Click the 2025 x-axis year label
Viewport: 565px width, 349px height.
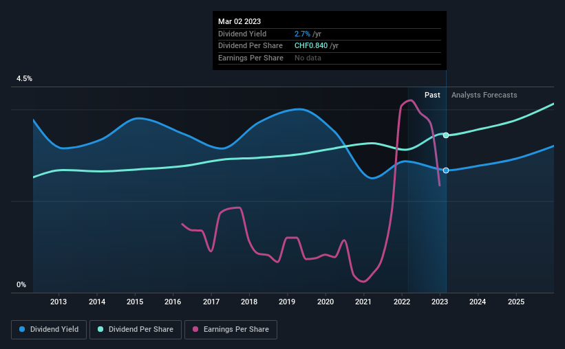click(x=516, y=302)
